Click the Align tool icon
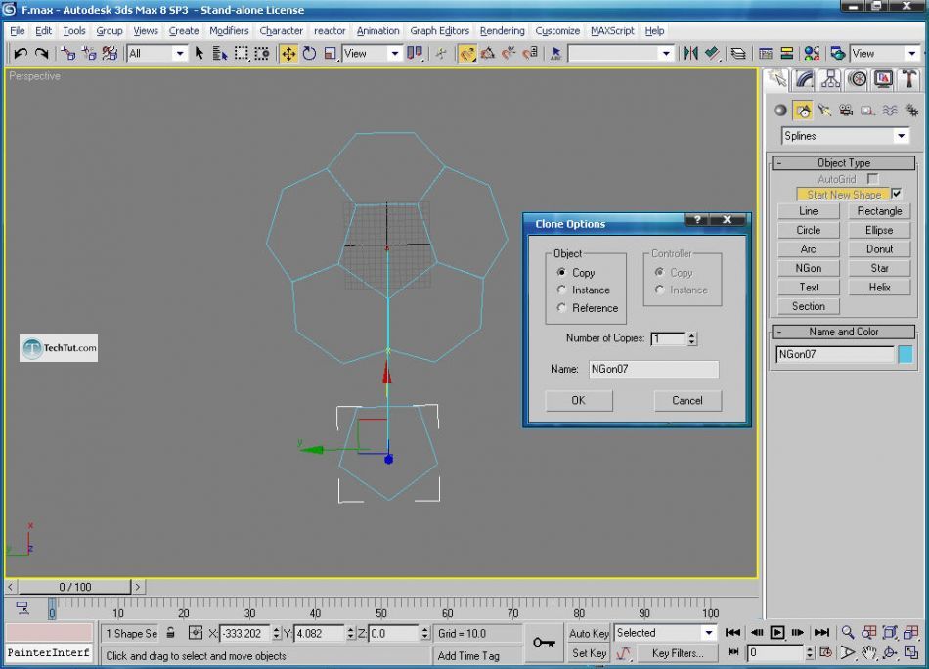Image resolution: width=929 pixels, height=669 pixels. (x=711, y=54)
